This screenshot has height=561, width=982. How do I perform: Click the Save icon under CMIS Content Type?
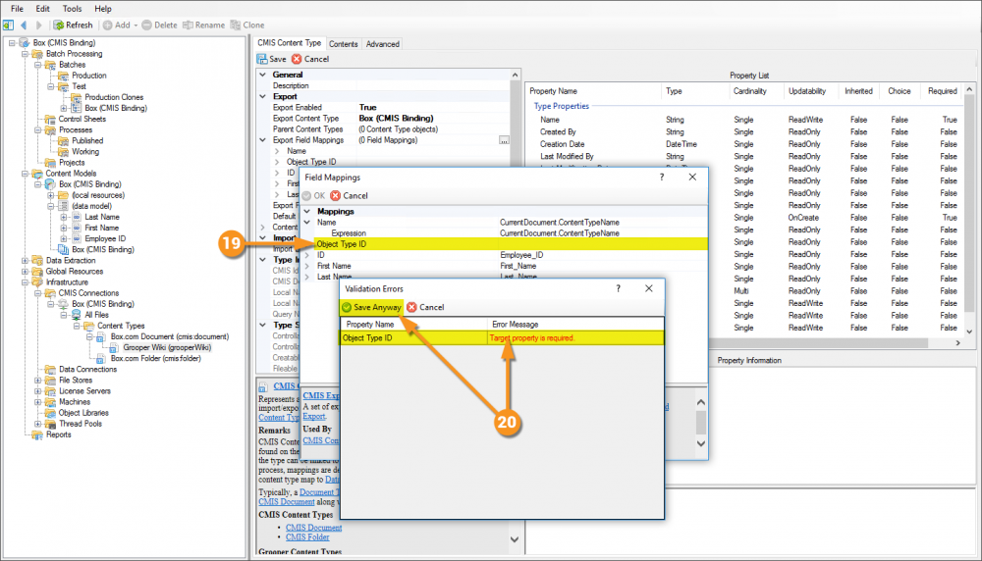coord(262,59)
